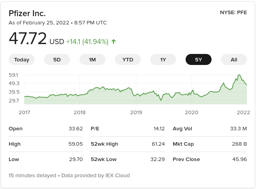Click the Pfizer Inc. title
Viewport: 256px width, 189px height.
pyautogui.click(x=27, y=13)
